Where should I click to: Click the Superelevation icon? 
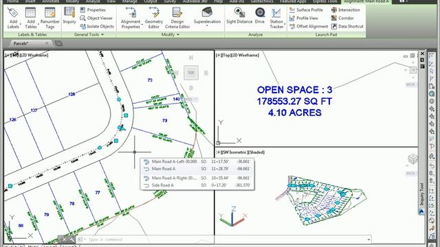coord(207,12)
